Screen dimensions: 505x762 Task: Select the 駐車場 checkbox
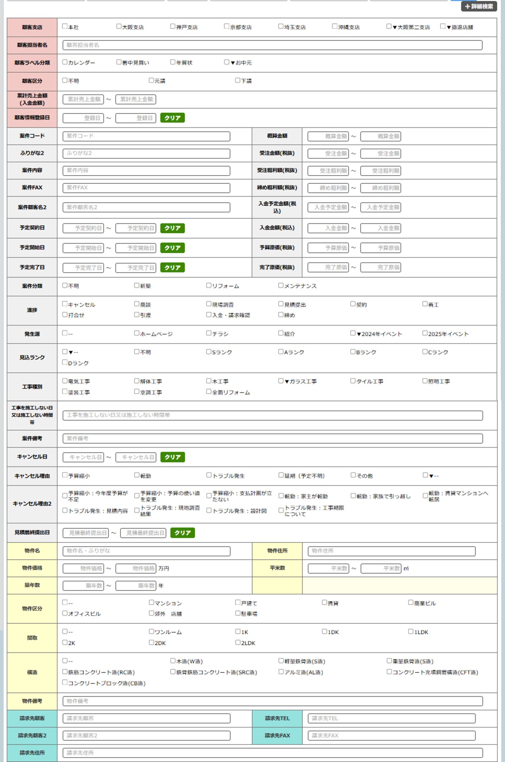pyautogui.click(x=238, y=613)
